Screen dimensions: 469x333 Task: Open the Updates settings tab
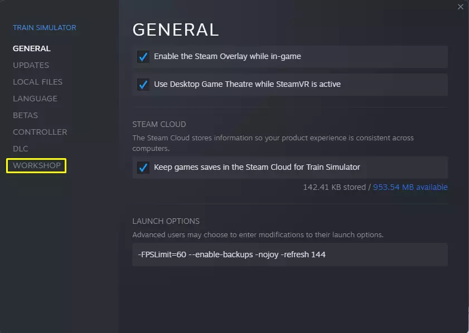pos(31,65)
